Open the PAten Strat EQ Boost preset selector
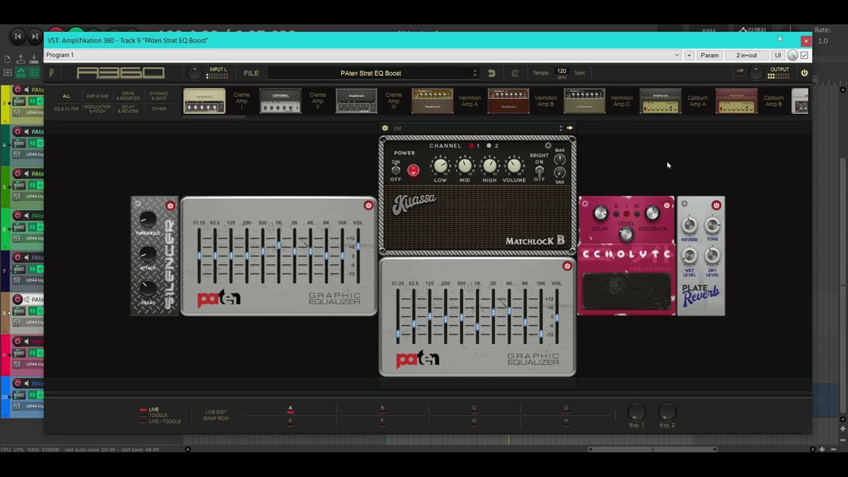This screenshot has width=848, height=477. 374,73
